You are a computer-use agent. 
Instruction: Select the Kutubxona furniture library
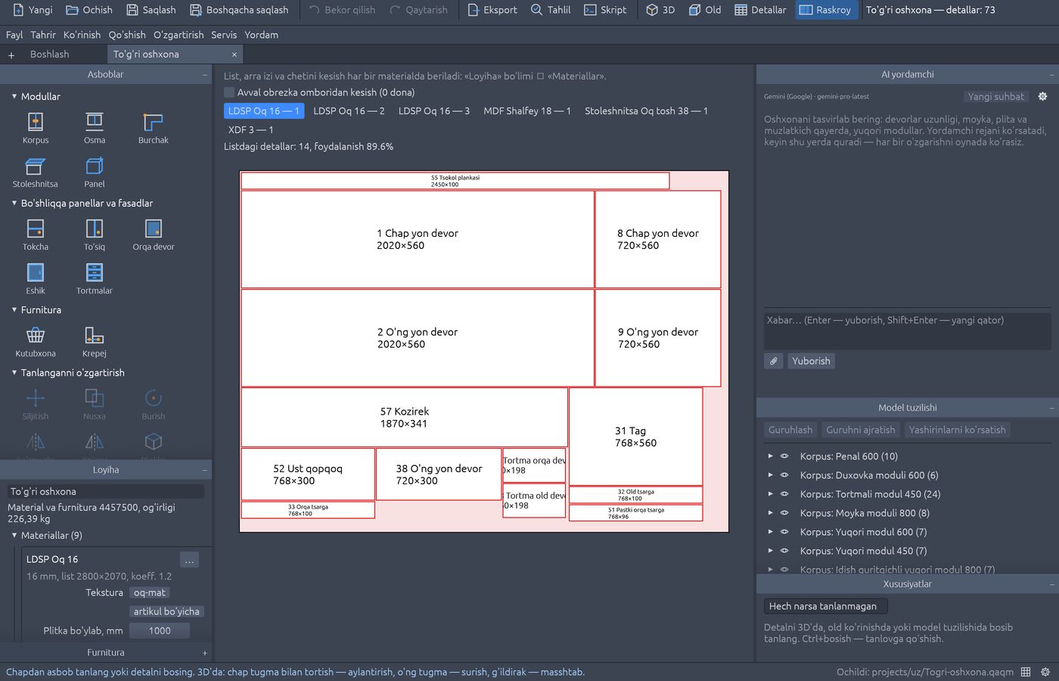click(x=35, y=341)
